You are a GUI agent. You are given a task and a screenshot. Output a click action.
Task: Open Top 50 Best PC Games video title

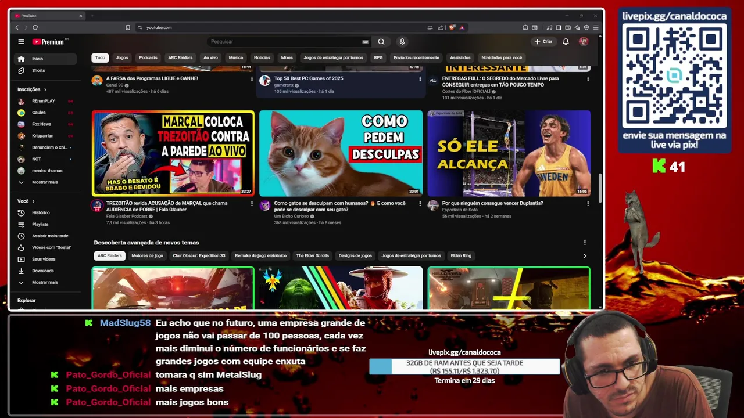click(x=309, y=78)
